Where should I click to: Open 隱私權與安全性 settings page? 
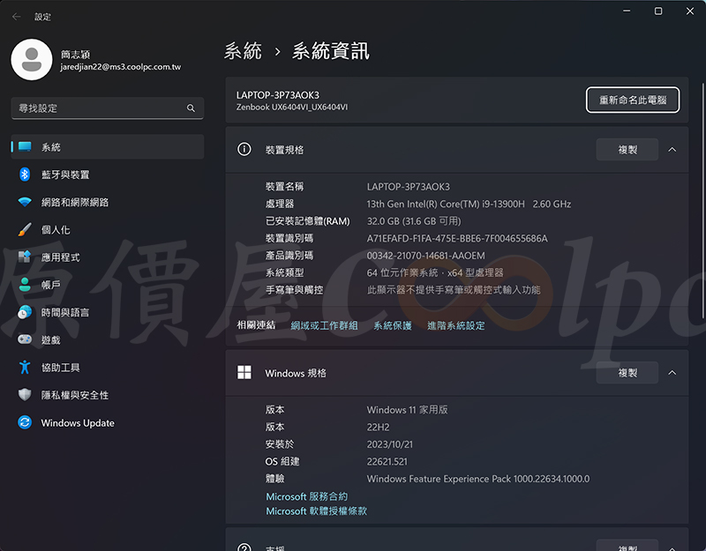[x=107, y=395]
